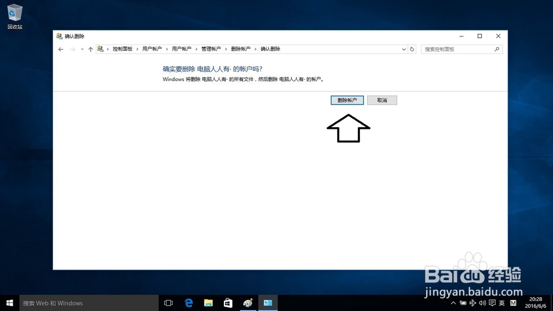This screenshot has width=553, height=311.
Task: Open File Explorer from the taskbar
Action: click(x=208, y=303)
